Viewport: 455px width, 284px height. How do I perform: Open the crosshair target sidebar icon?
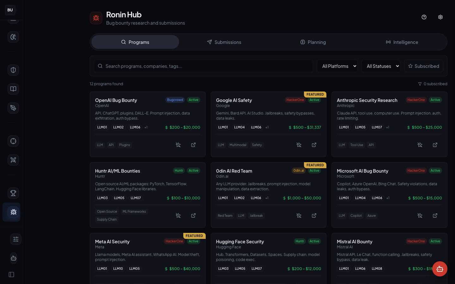[13, 141]
